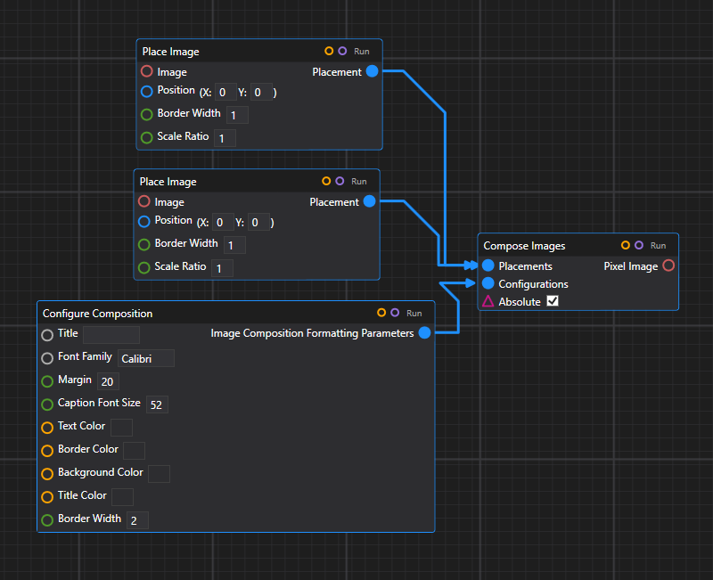This screenshot has width=713, height=580.
Task: Click the Font Family port on Configure Composition
Action: (x=47, y=358)
